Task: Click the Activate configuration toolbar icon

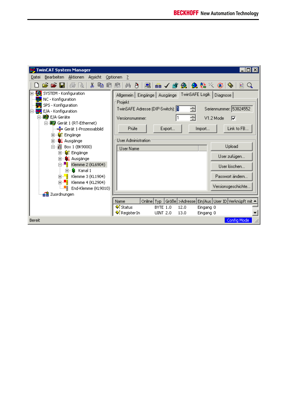Action: (x=175, y=85)
